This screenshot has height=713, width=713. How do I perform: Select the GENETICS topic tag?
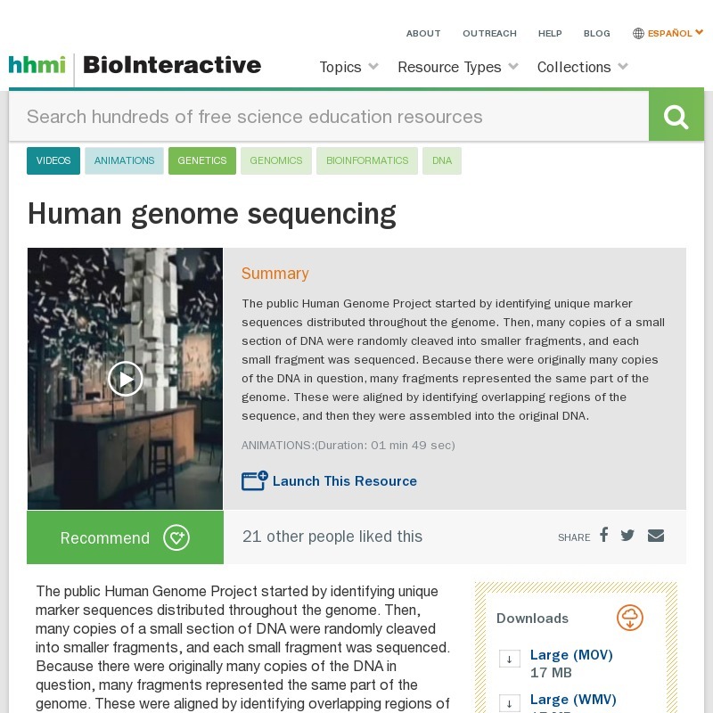(202, 160)
